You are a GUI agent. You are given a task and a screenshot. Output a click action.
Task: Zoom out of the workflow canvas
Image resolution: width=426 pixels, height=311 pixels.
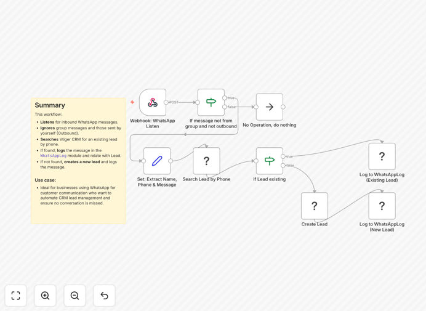pyautogui.click(x=74, y=296)
